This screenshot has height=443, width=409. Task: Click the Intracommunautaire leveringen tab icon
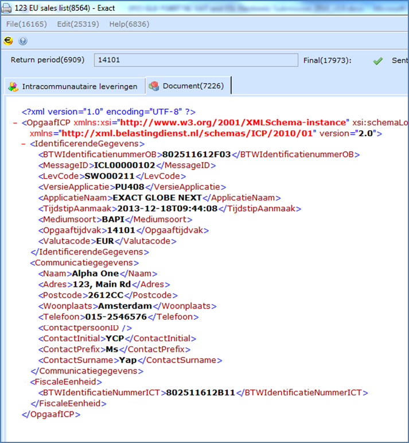point(13,86)
